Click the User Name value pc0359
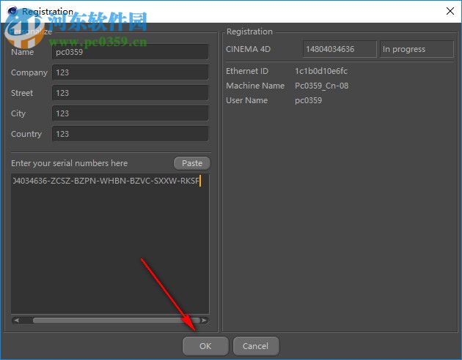Viewport: 462px width, 360px height. [x=308, y=100]
